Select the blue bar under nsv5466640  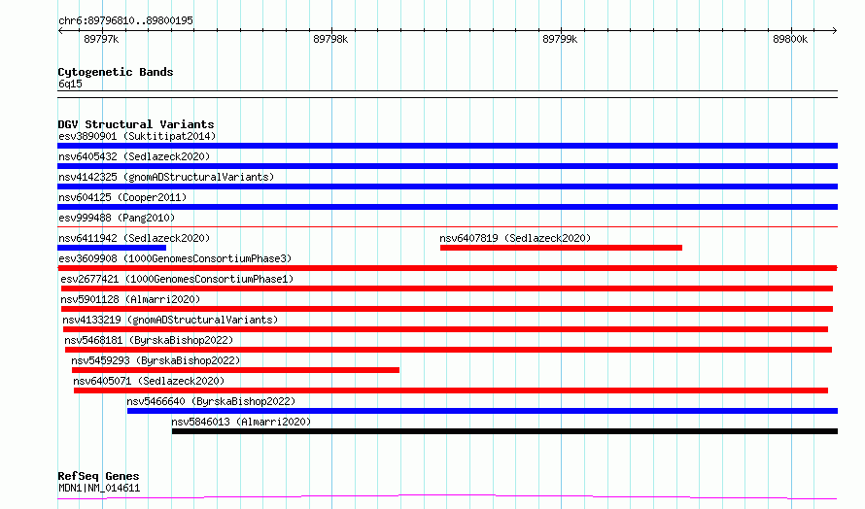tap(483, 411)
